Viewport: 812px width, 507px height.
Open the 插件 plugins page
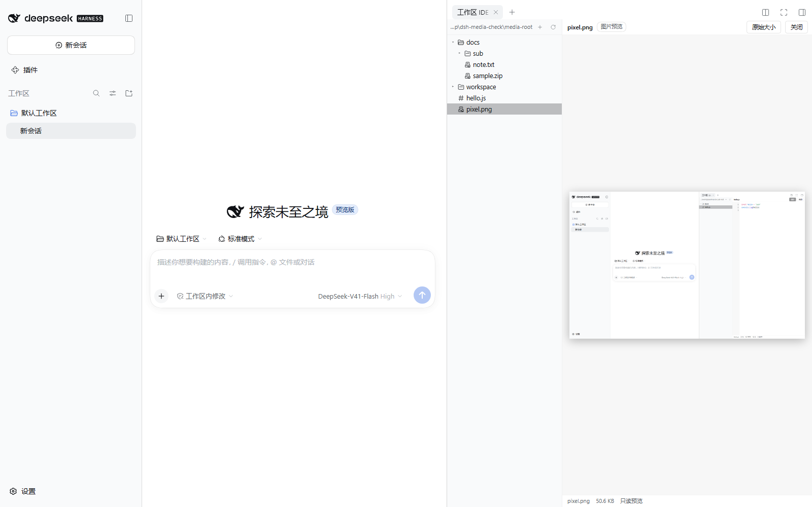pyautogui.click(x=24, y=70)
